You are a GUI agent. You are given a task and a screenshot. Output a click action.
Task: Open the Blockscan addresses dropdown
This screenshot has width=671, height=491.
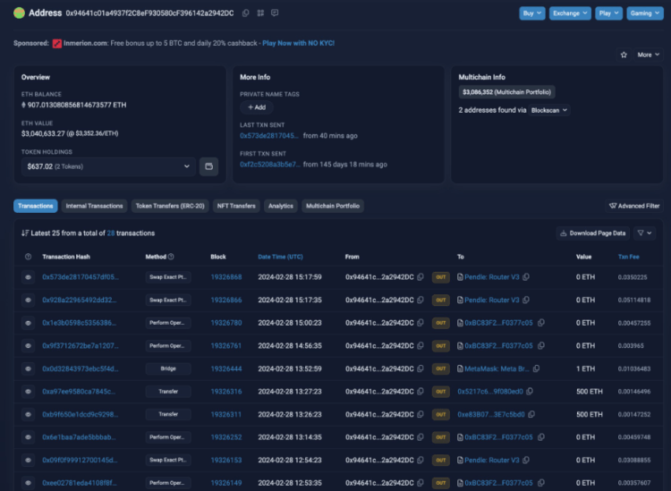pos(548,110)
